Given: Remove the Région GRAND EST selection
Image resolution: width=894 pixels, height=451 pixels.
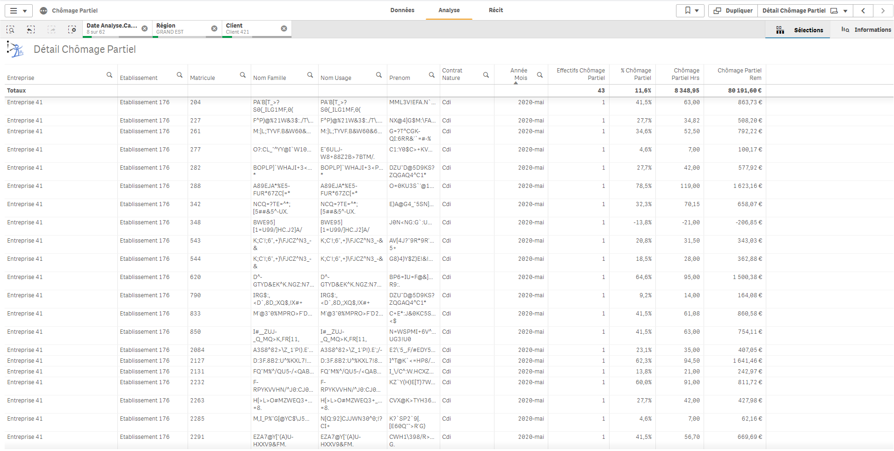Looking at the screenshot, I should tap(214, 29).
